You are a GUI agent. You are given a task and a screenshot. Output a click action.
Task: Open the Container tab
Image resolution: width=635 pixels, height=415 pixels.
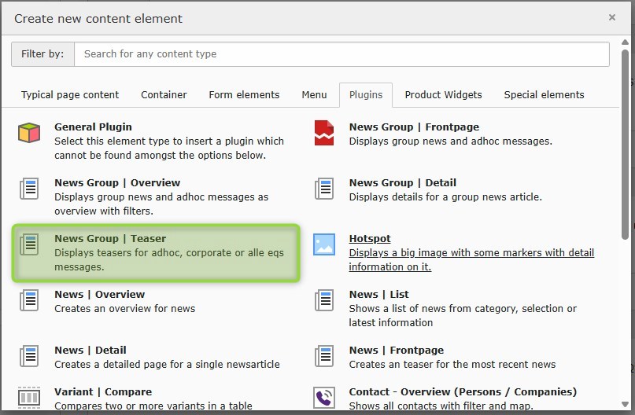(x=164, y=95)
